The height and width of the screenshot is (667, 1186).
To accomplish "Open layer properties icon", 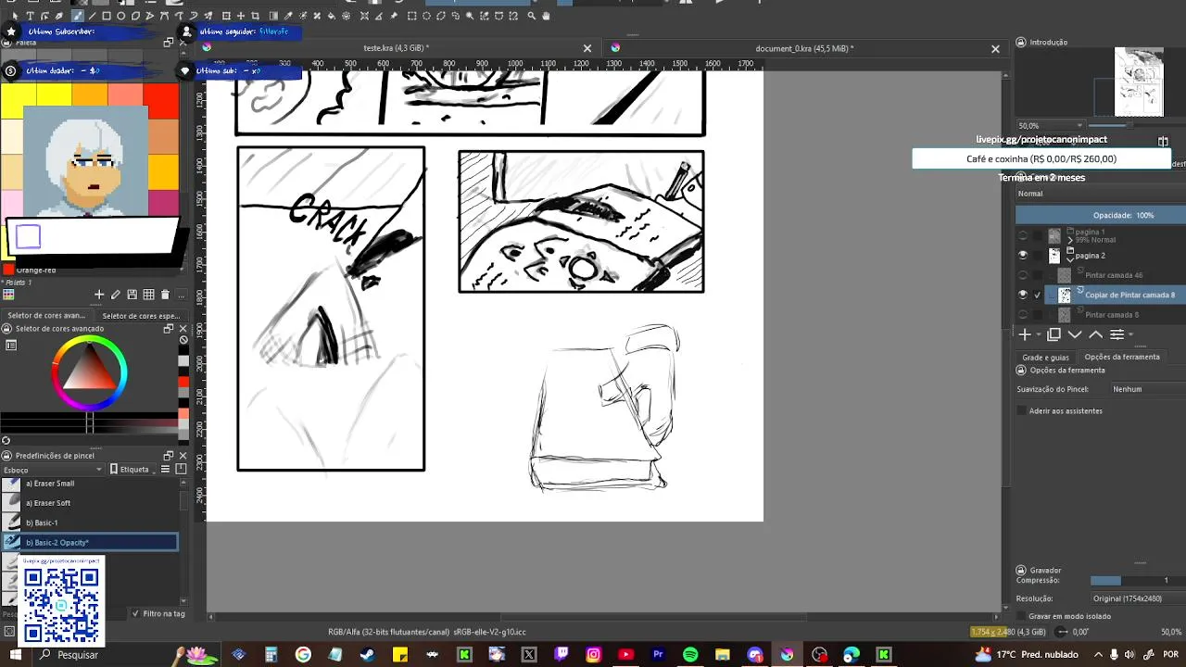I will tap(1117, 334).
